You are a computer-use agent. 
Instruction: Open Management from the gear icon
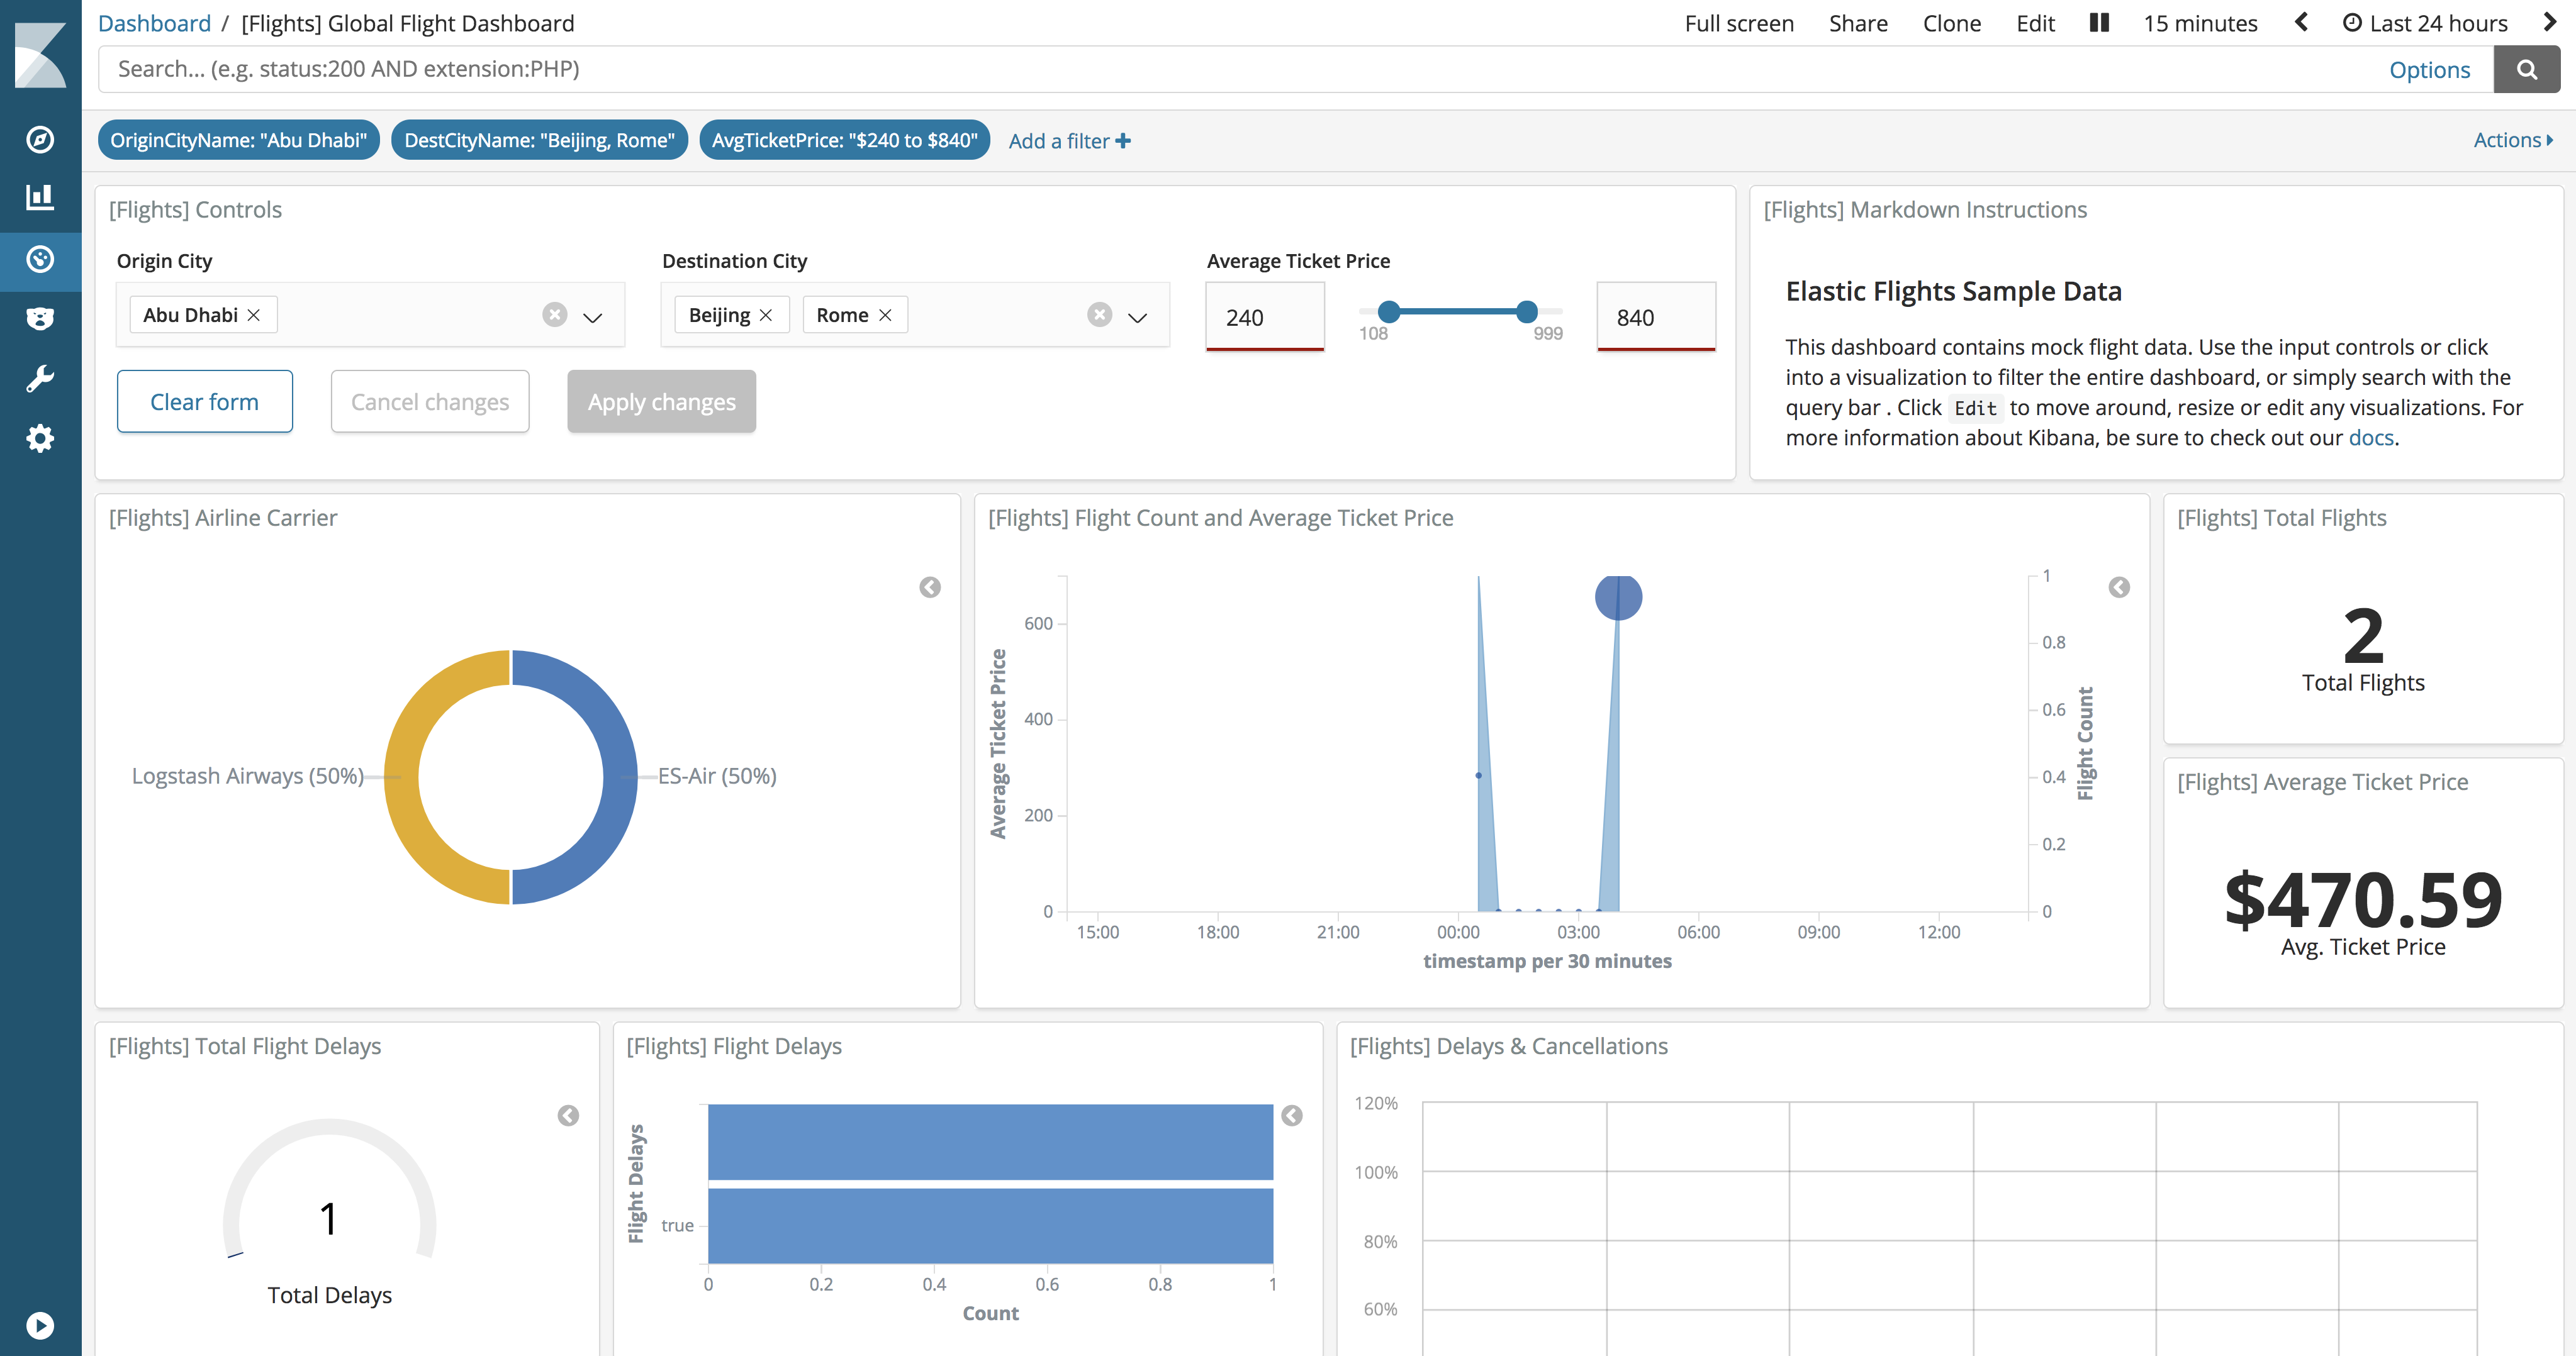[40, 438]
